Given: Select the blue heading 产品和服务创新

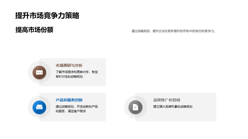Looking at the screenshot, I should coord(69,100).
